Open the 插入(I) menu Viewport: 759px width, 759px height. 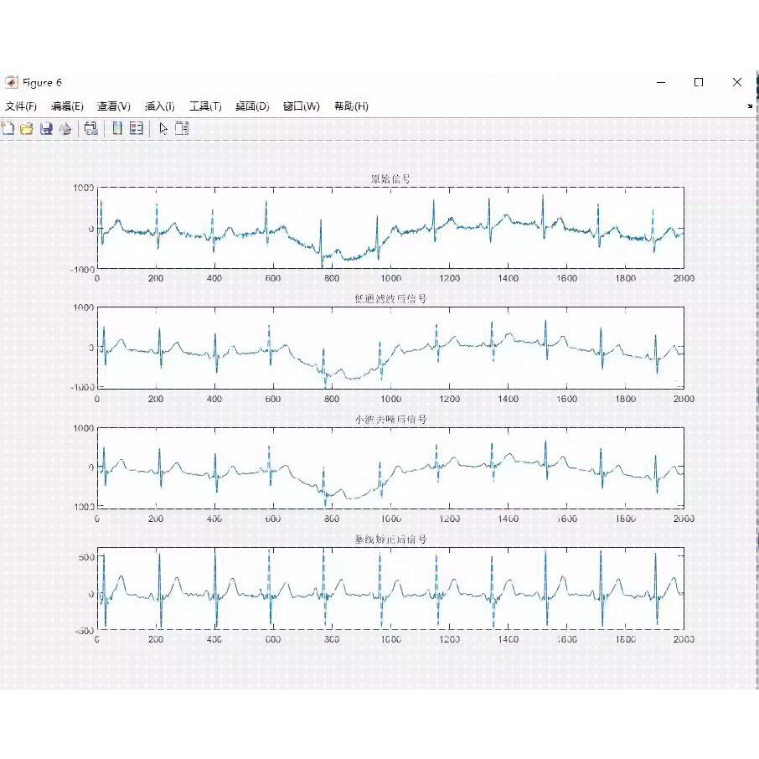point(160,106)
